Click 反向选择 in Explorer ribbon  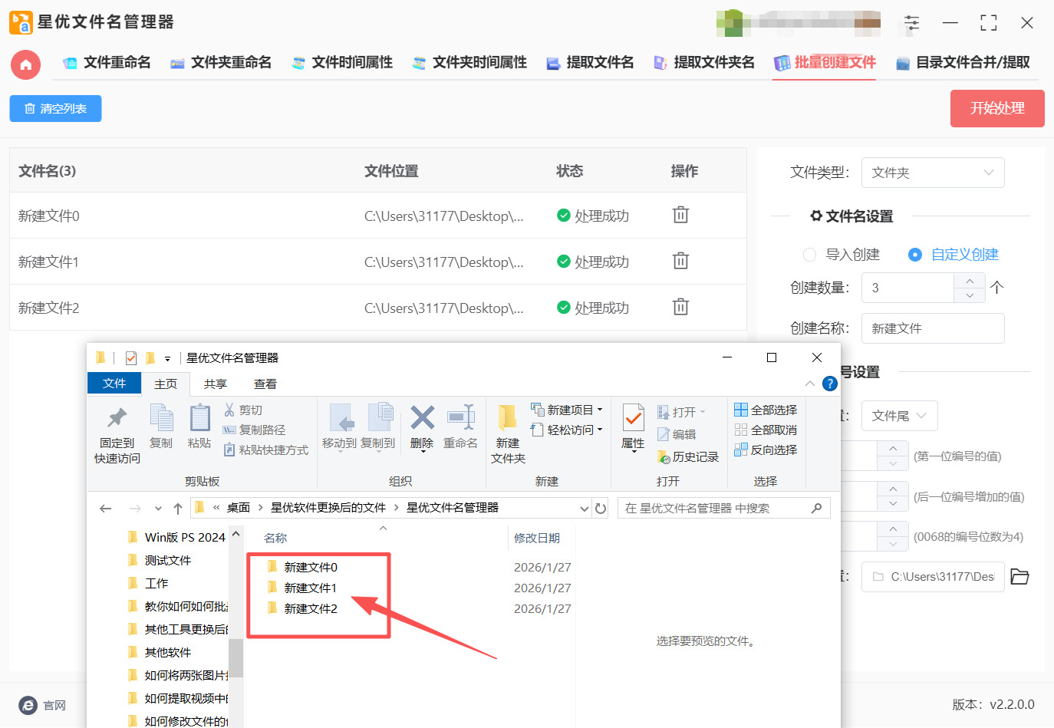click(x=766, y=450)
